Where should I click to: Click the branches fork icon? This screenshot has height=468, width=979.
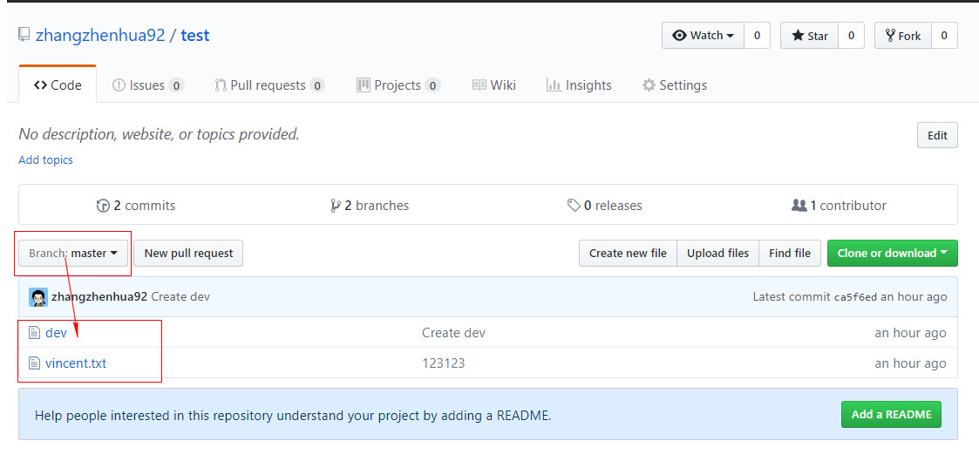[336, 206]
